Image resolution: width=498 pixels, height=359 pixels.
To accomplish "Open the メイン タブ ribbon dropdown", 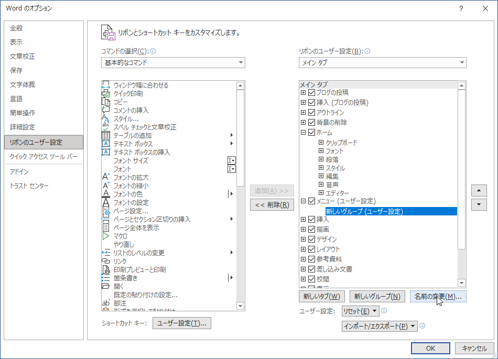I will 382,62.
